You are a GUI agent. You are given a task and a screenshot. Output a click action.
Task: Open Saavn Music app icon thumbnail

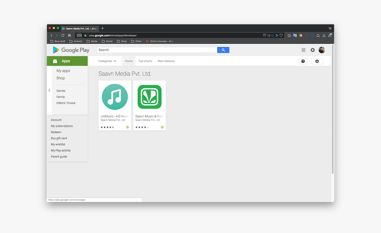(149, 97)
